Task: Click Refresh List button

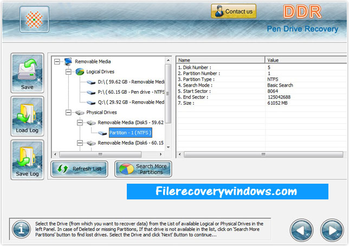Action: pyautogui.click(x=79, y=169)
